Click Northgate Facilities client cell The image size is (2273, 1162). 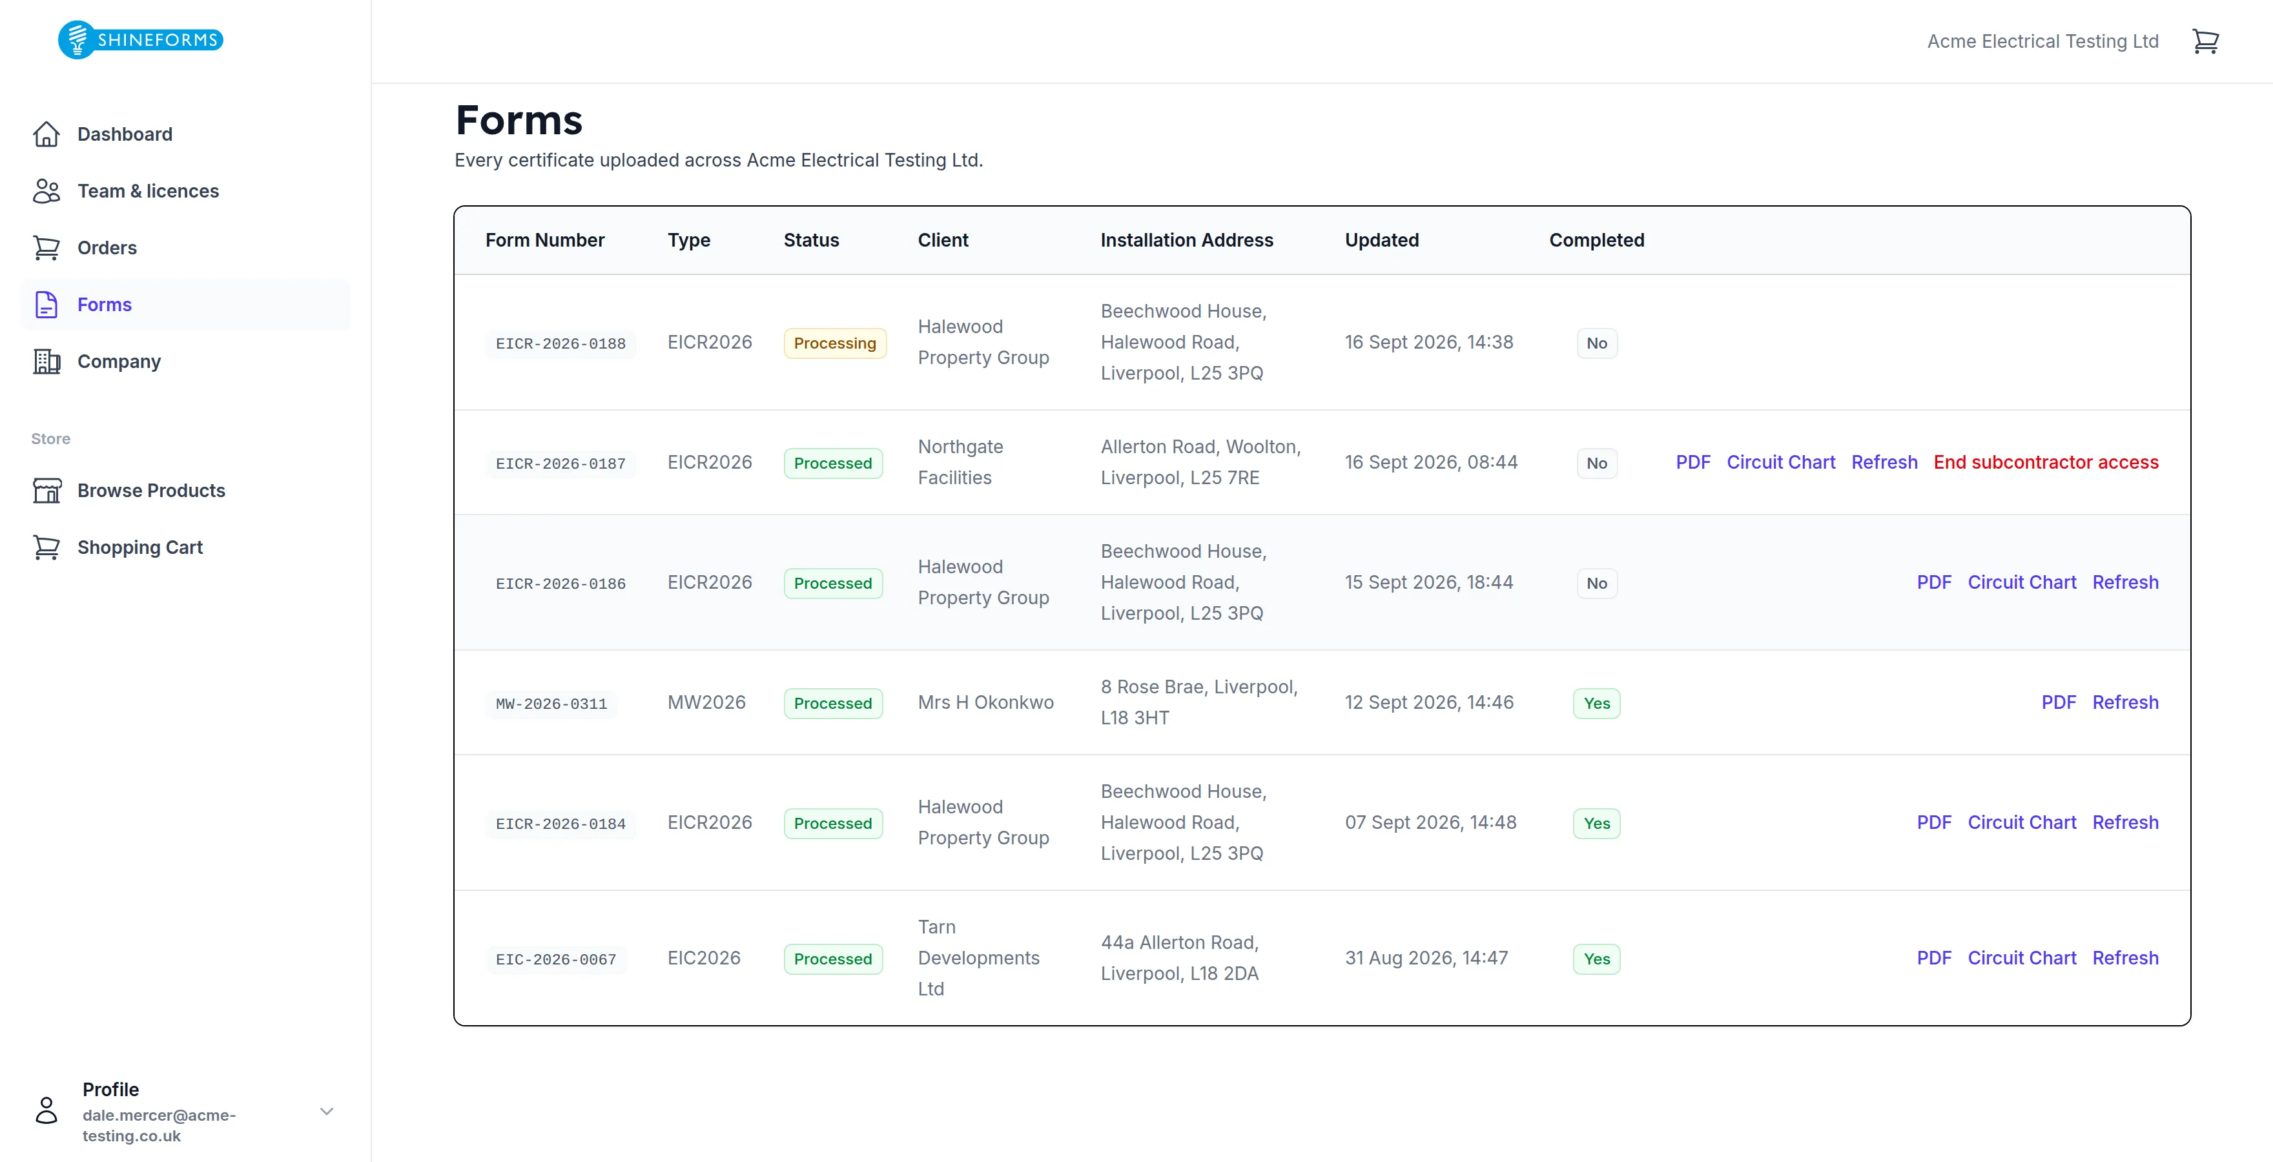coord(961,462)
